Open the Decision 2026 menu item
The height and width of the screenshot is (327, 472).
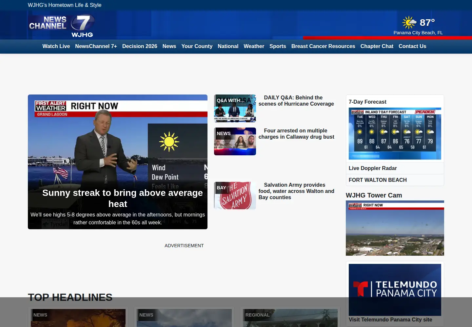(140, 46)
